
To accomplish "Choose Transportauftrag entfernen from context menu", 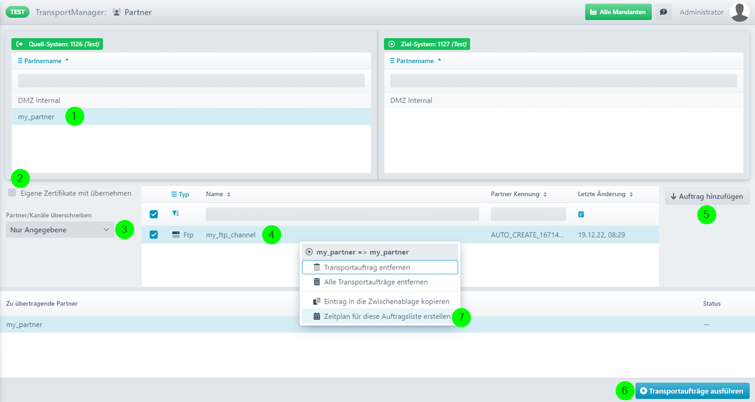I will click(380, 267).
